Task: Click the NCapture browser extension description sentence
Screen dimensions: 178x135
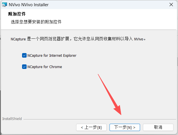Action: (x=78, y=39)
